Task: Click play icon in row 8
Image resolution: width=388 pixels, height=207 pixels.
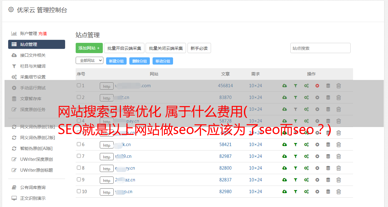Action: (317, 168)
